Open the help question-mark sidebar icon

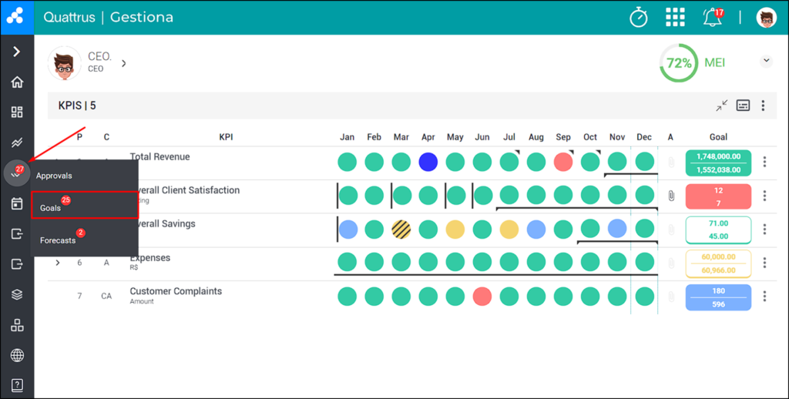point(17,385)
